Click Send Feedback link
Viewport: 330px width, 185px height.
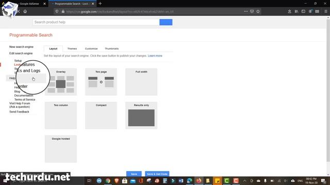pos(19,112)
